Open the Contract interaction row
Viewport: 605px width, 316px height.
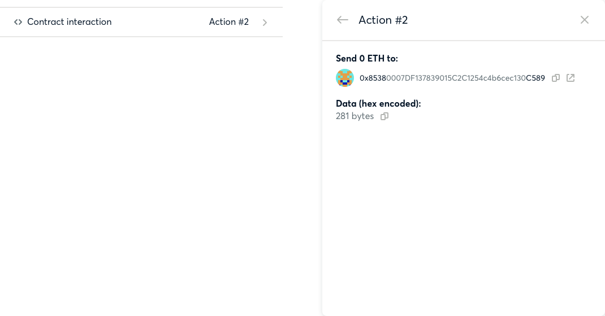[x=141, y=22]
